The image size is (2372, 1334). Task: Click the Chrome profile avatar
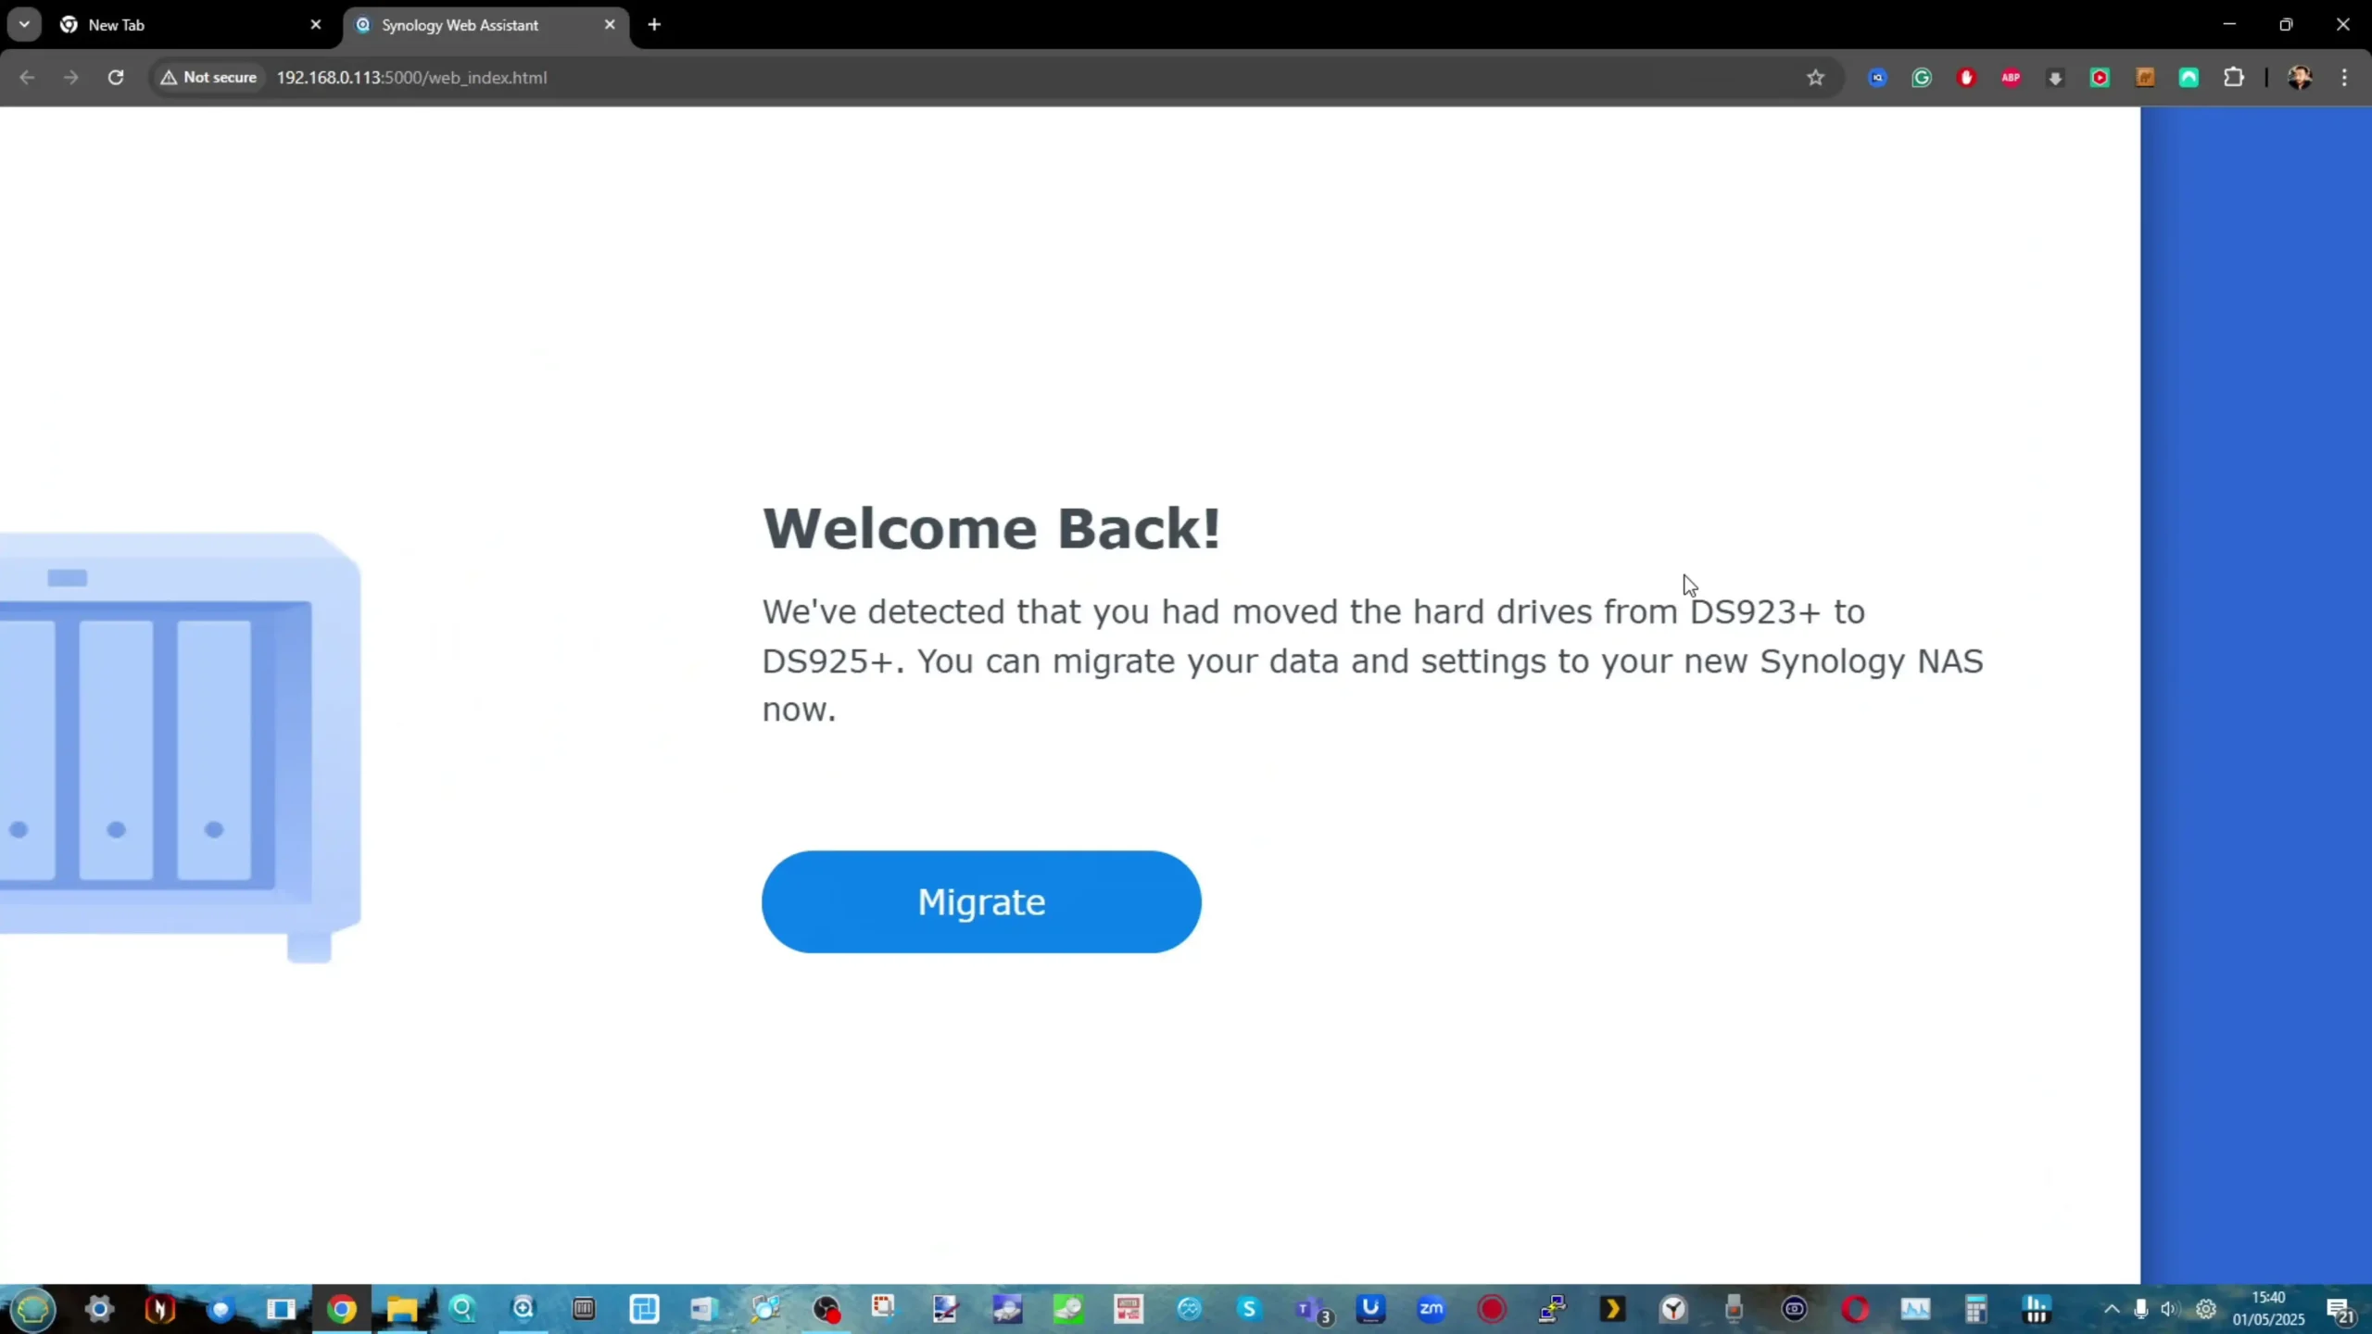coord(2300,78)
